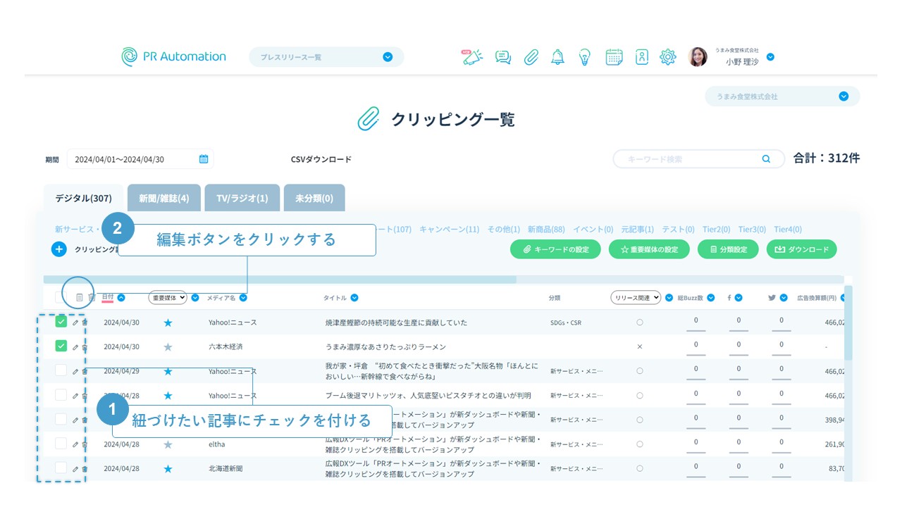This screenshot has height=507, width=902.
Task: Click the CSVダウンロード link
Action: 321,160
